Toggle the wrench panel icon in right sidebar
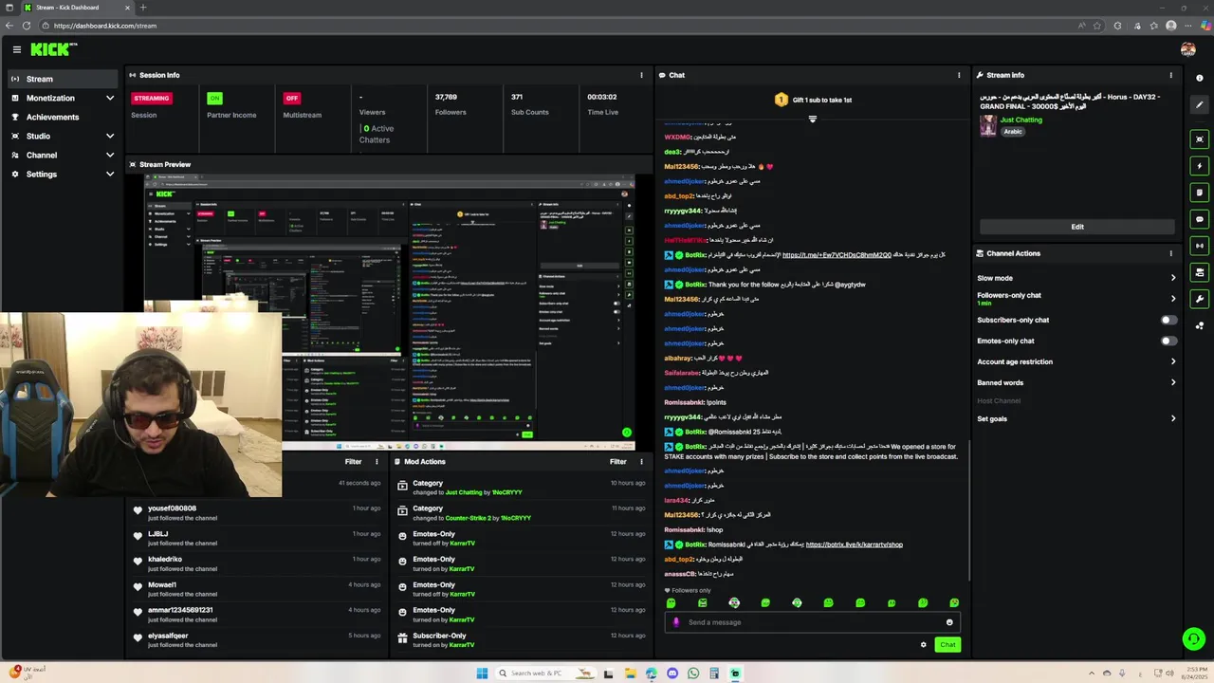 pos(1200,299)
